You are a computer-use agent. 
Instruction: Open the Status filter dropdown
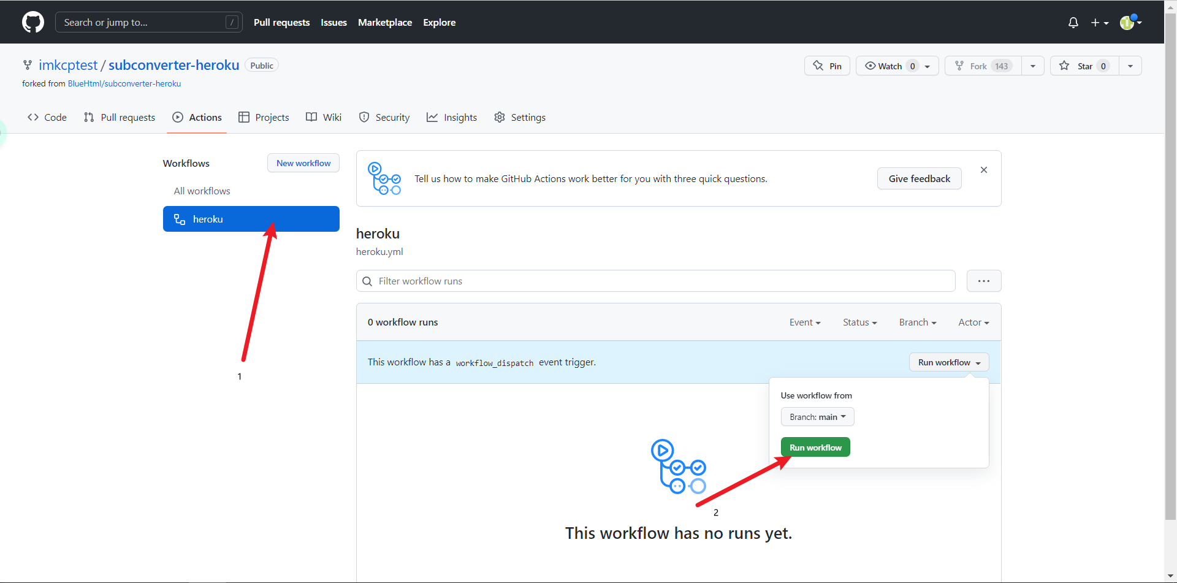coord(859,322)
